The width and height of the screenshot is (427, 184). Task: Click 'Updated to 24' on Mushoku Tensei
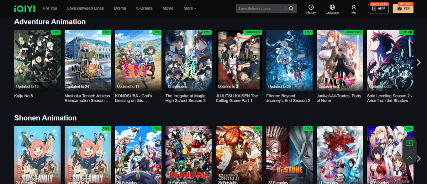click(78, 87)
